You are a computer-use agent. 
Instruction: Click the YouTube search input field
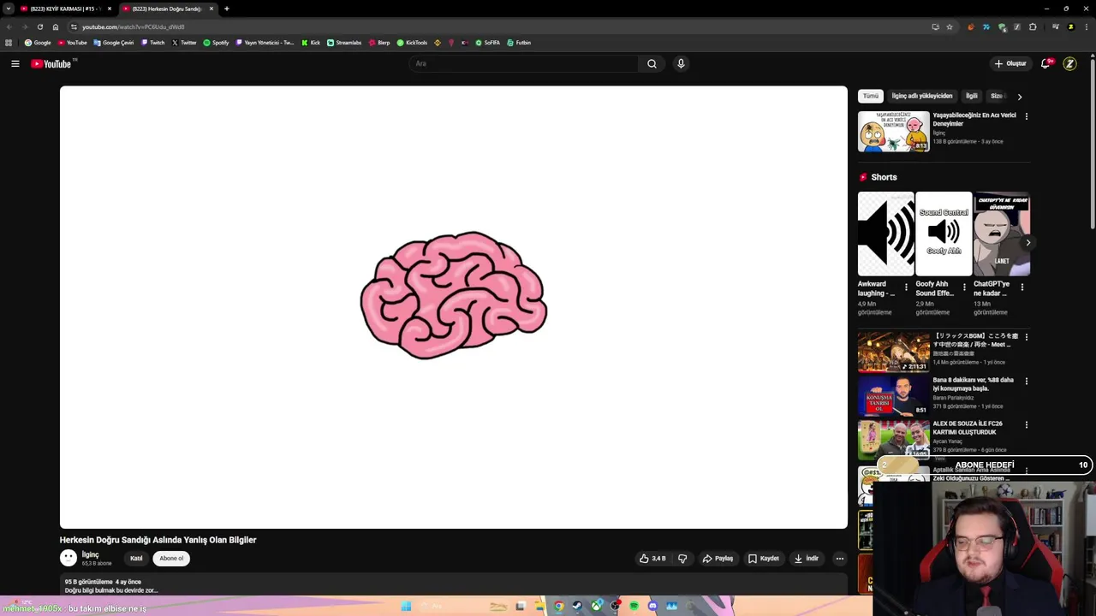[x=523, y=63]
